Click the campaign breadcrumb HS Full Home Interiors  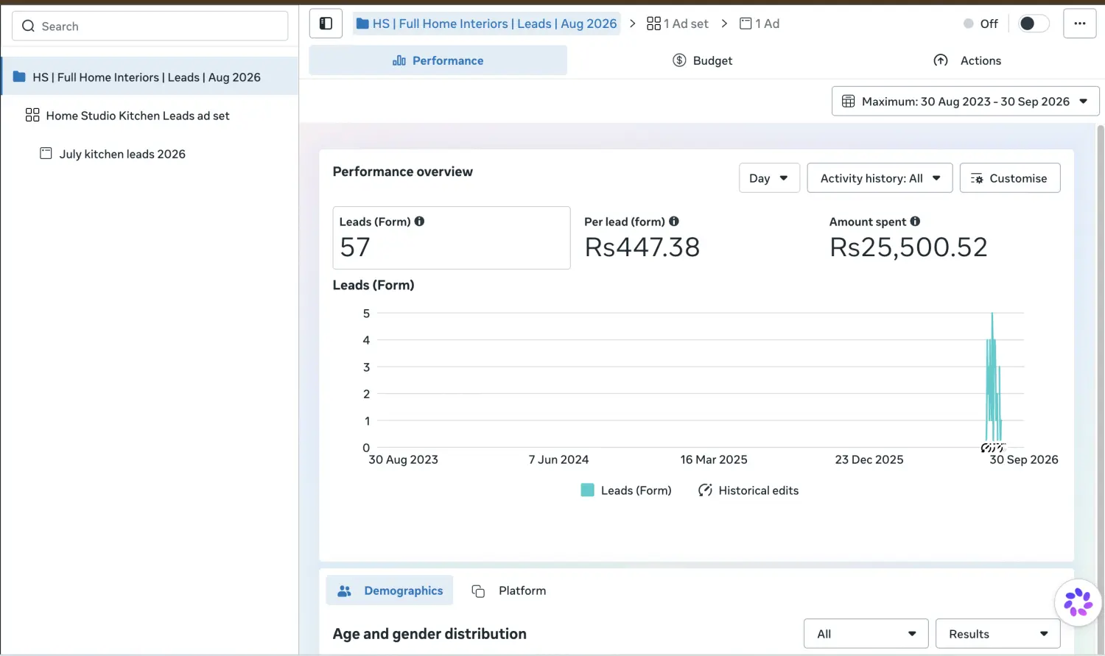486,24
